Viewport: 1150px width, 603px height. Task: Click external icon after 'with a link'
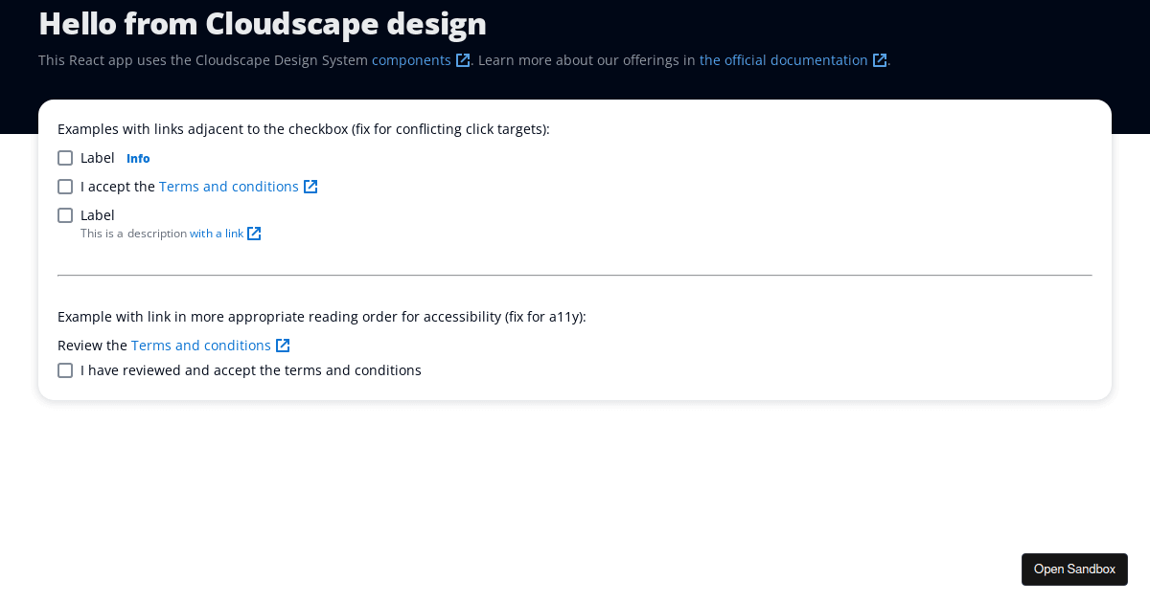pyautogui.click(x=254, y=234)
